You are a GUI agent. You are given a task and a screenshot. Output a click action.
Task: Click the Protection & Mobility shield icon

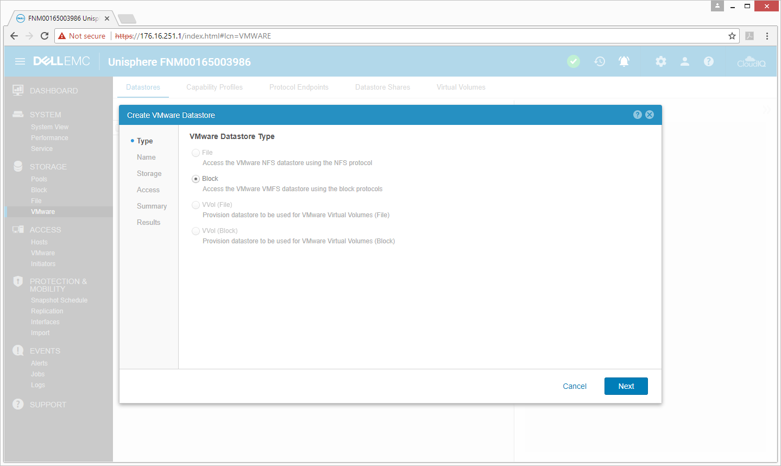point(18,281)
